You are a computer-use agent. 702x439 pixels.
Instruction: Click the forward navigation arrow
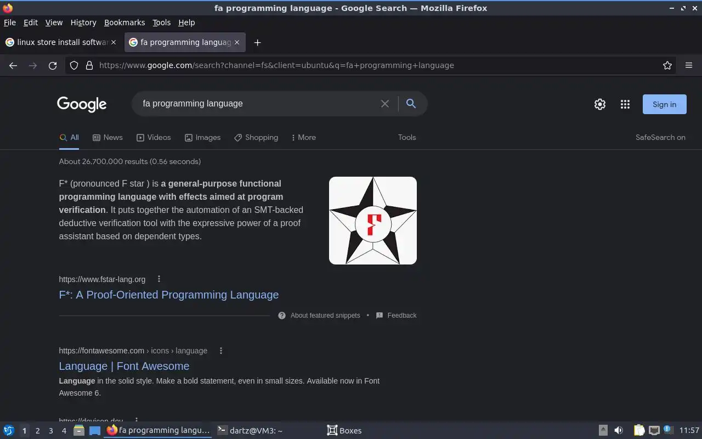(33, 65)
